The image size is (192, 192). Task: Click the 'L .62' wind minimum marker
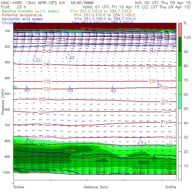(x=113, y=89)
